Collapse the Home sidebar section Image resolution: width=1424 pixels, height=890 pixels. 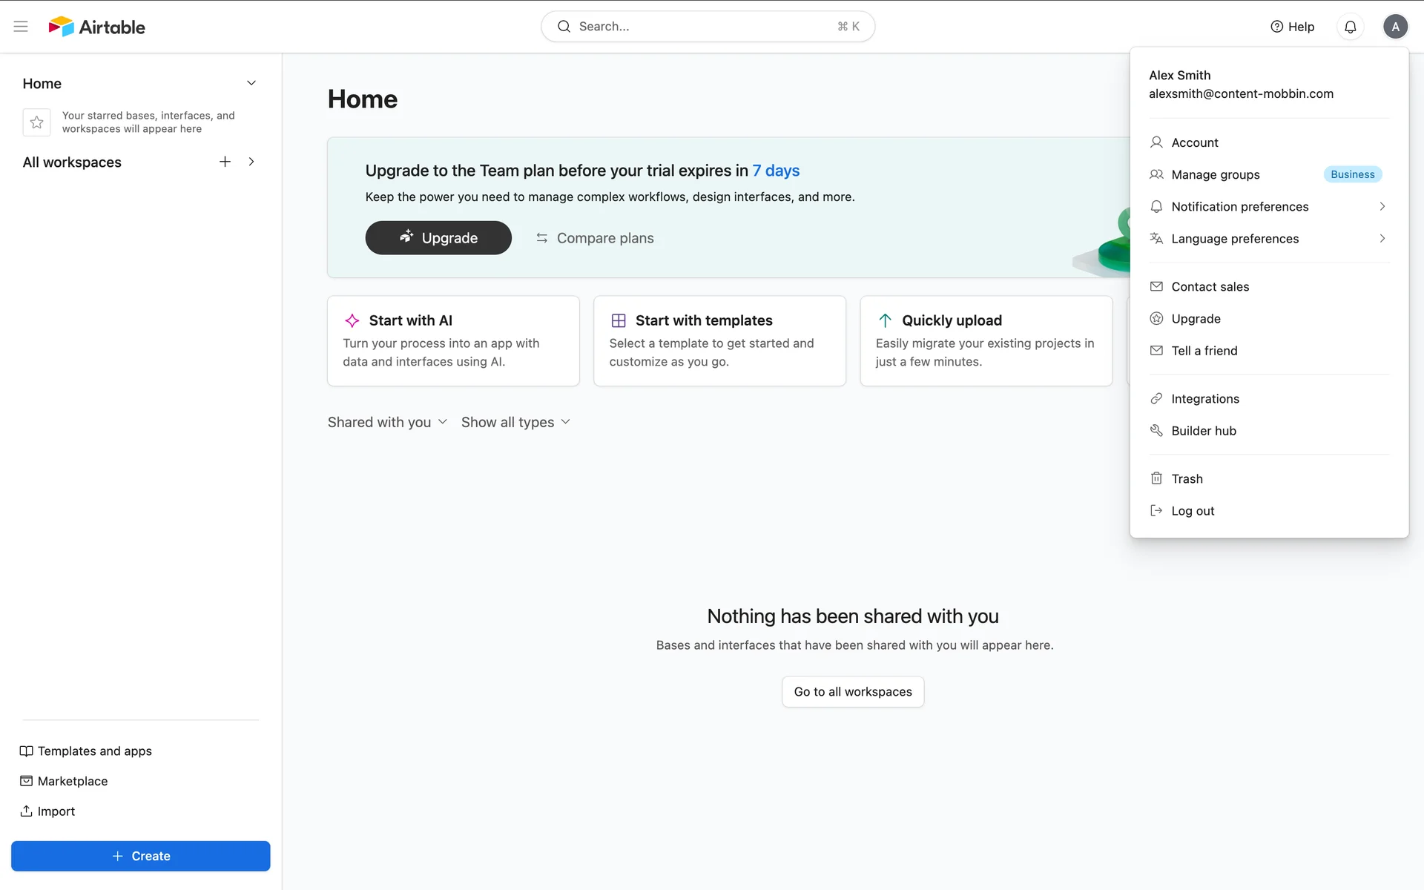point(251,83)
